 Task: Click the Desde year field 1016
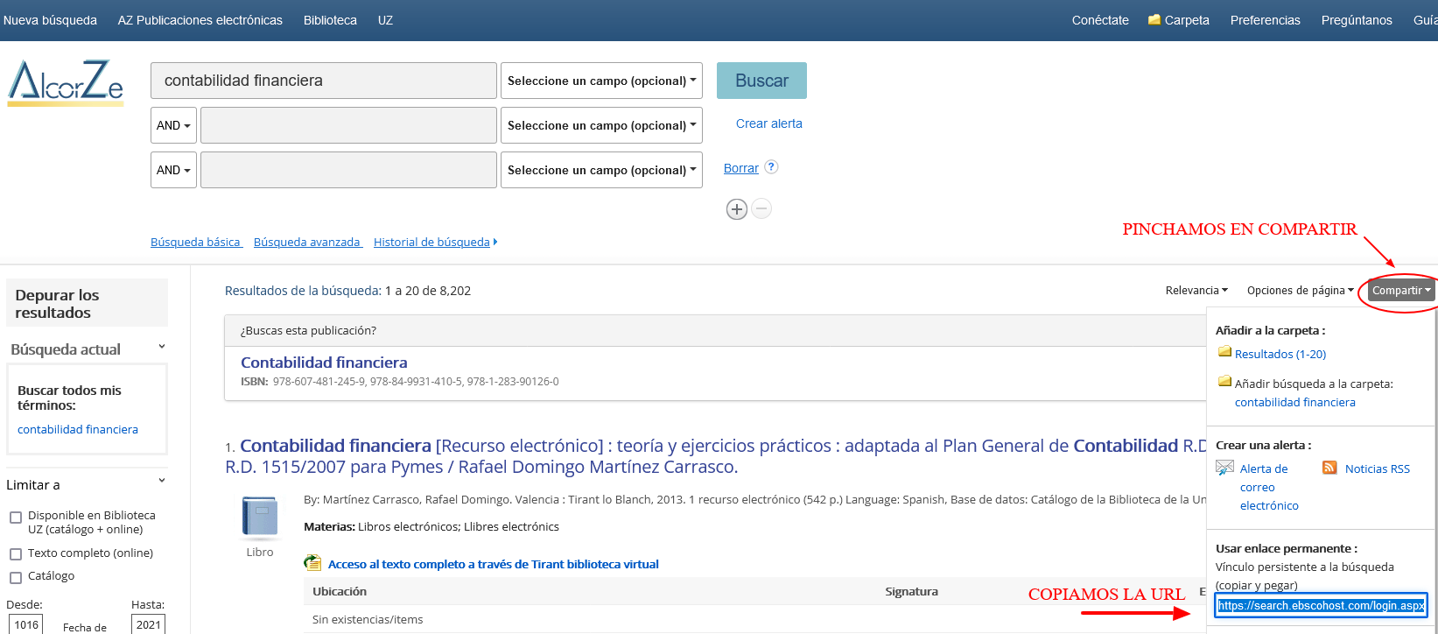click(x=25, y=624)
